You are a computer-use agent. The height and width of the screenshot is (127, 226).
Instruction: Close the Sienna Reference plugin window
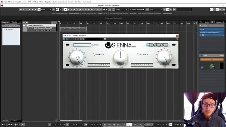coord(177,36)
